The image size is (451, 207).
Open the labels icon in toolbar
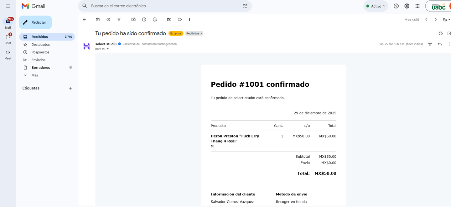coord(180,20)
